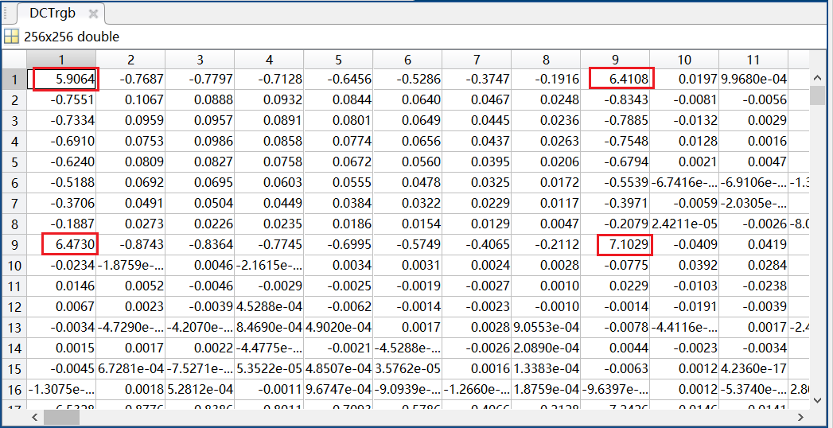Select column header 11
This screenshot has height=428, width=833.
click(753, 60)
